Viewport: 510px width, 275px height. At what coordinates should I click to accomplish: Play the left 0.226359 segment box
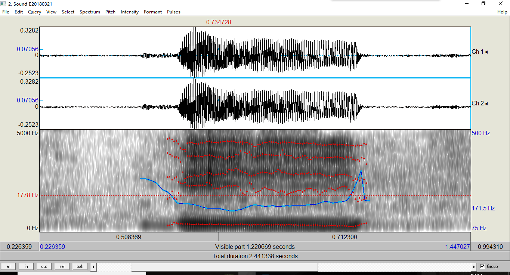pyautogui.click(x=19, y=247)
